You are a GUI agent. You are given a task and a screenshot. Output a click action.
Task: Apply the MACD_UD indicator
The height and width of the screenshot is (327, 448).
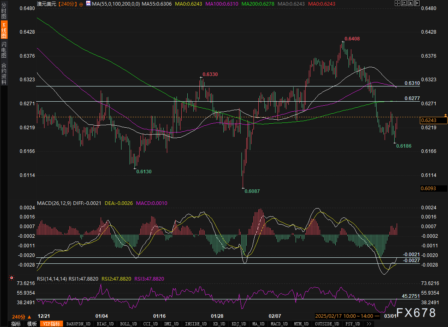click(279, 324)
